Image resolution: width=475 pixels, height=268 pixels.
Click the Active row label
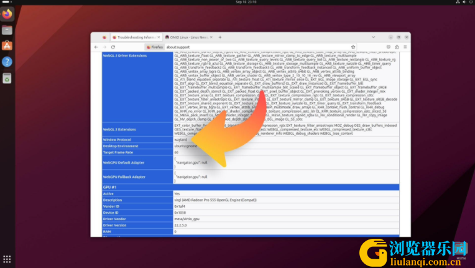[108, 194]
